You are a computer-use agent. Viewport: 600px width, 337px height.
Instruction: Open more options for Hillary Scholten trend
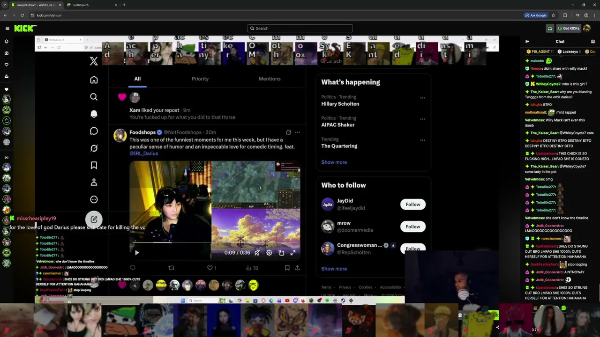[422, 98]
